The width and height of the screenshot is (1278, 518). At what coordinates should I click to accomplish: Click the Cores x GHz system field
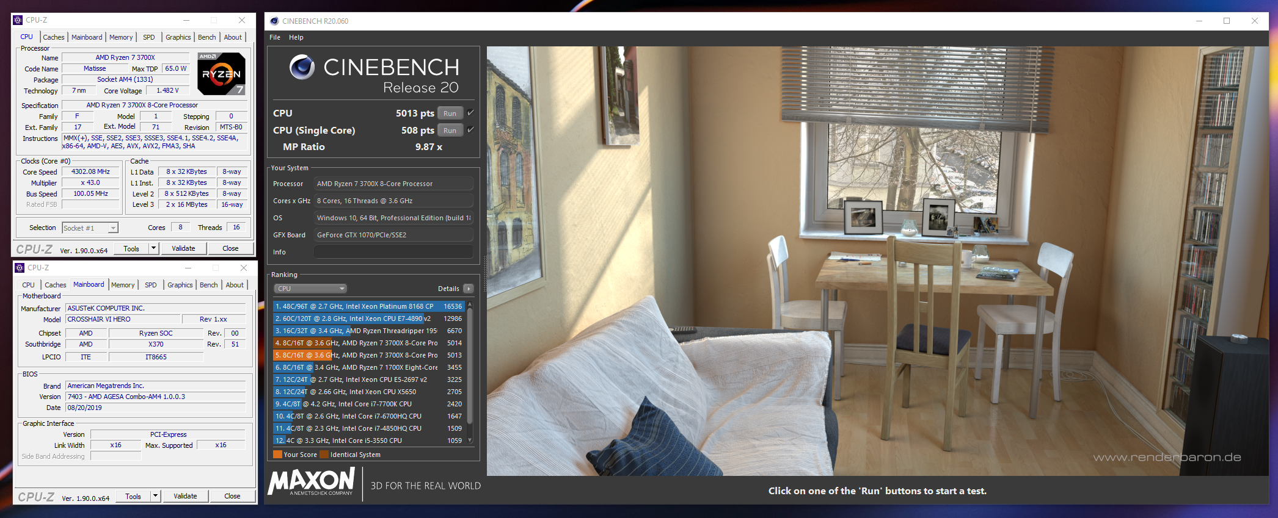click(x=393, y=201)
